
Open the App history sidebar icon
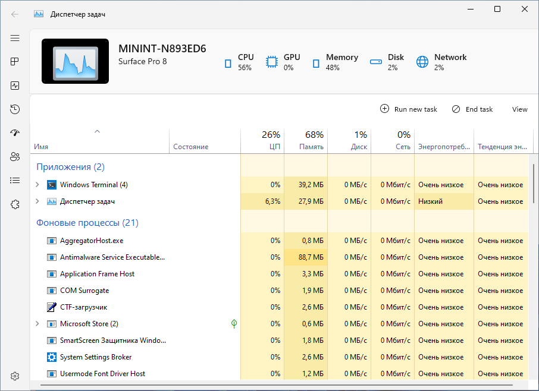(x=15, y=109)
